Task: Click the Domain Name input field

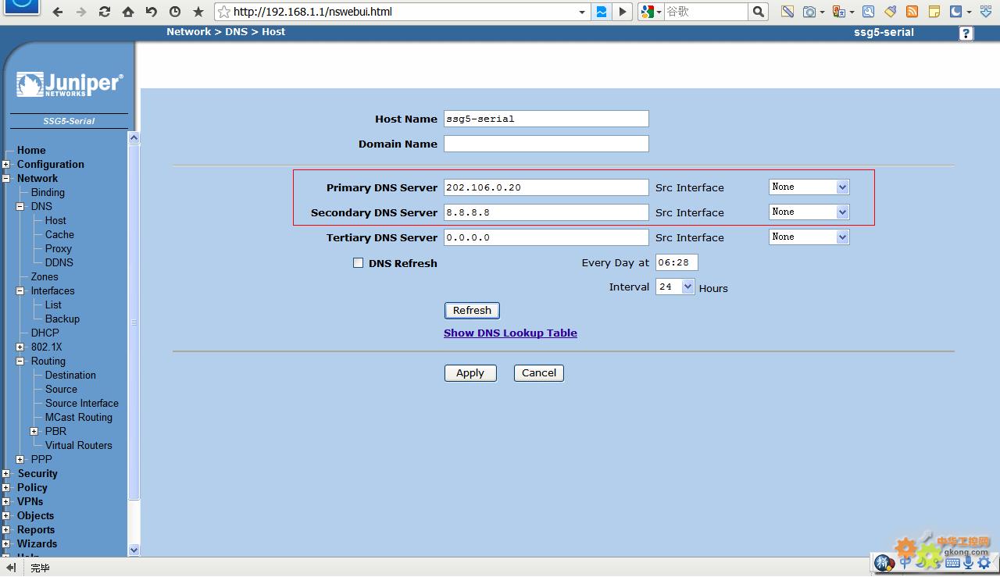Action: [x=546, y=144]
